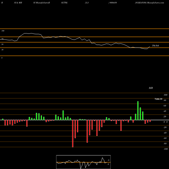The height and width of the screenshot is (169, 169).
Task: Click the 'SI MunafaSutraR' header text
Action: click(x=42, y=3)
